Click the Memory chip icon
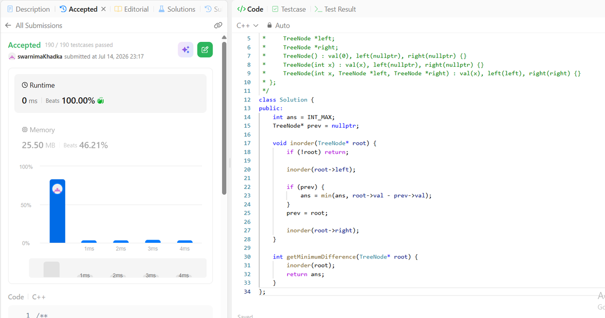 [x=25, y=130]
